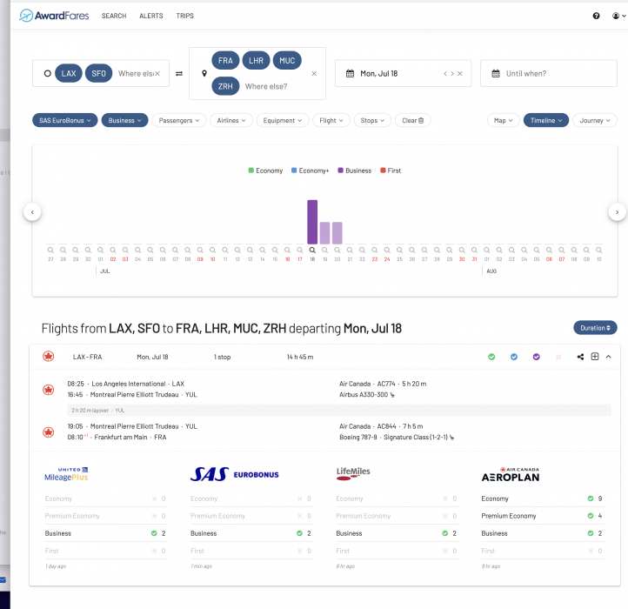
Task: Share the LAX-FRA flight
Action: pos(580,357)
